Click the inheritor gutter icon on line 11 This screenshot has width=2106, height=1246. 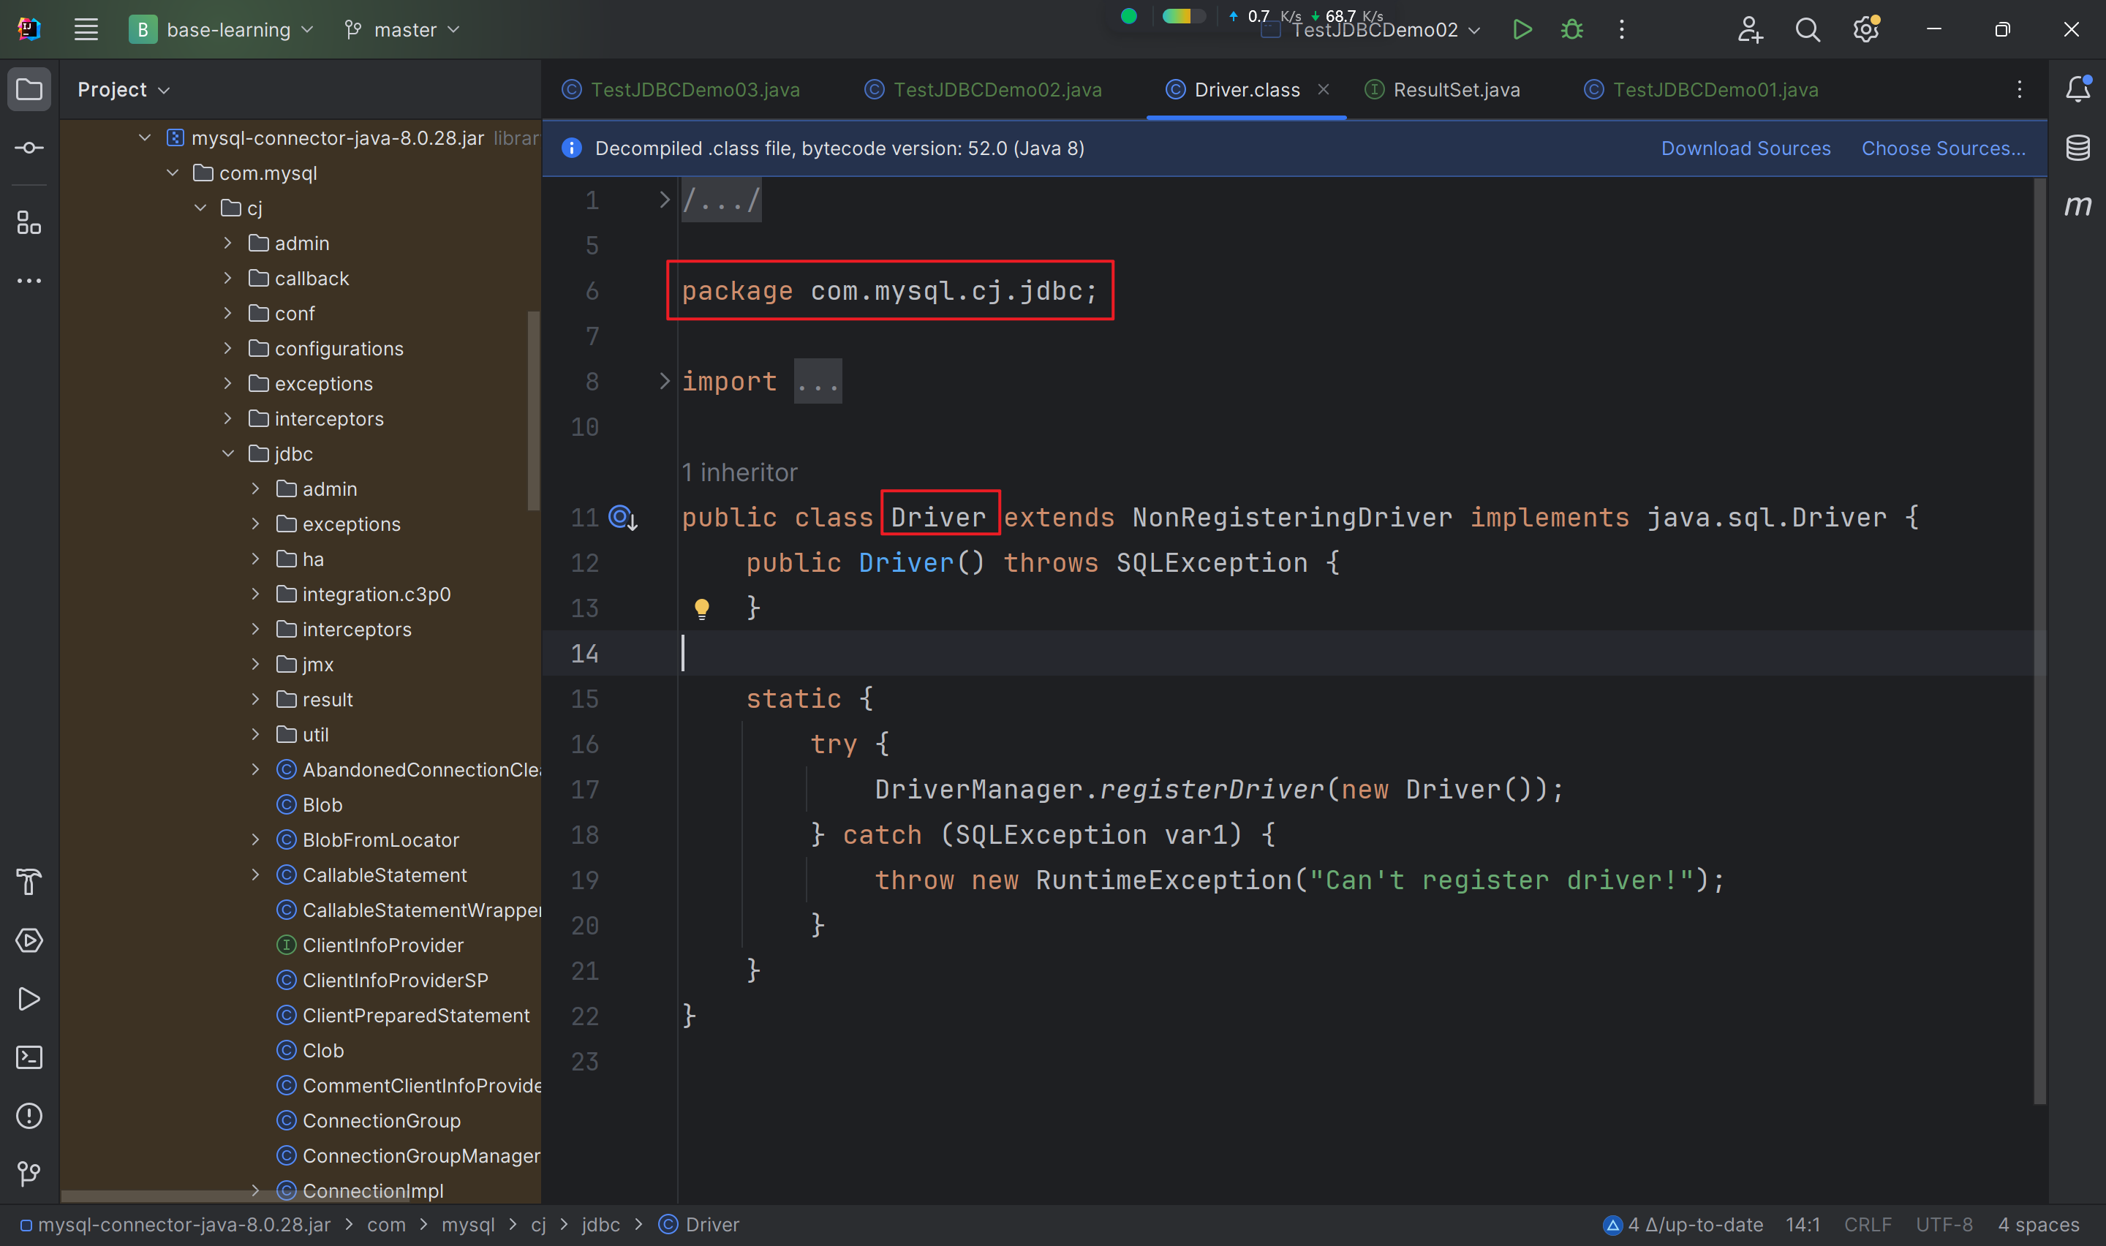(623, 517)
